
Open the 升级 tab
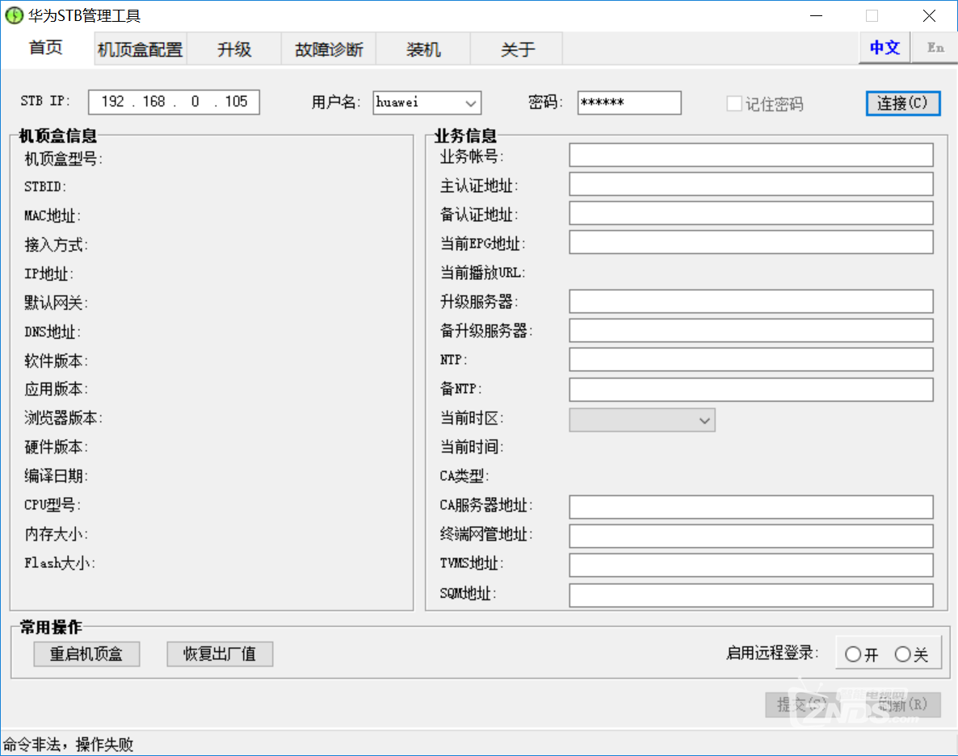pos(234,49)
